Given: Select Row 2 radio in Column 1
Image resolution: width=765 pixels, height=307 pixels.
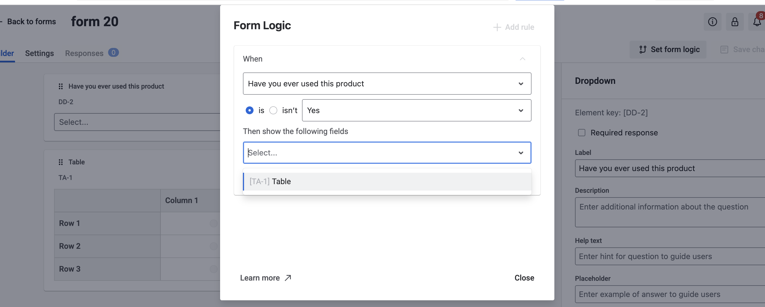Looking at the screenshot, I should coord(213,246).
